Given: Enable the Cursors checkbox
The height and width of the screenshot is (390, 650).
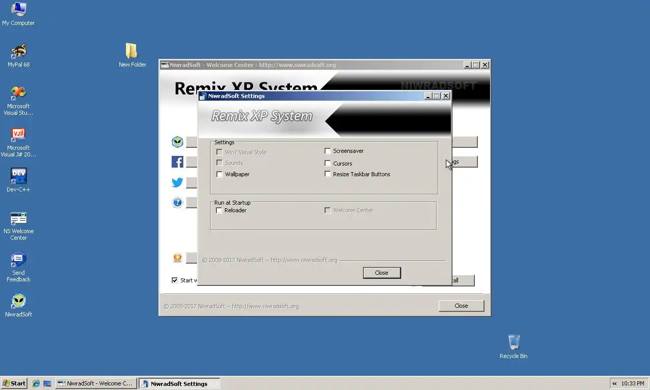Looking at the screenshot, I should coord(328,164).
